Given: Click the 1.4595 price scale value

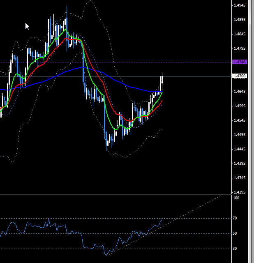Looking at the screenshot, I should click(239, 106).
